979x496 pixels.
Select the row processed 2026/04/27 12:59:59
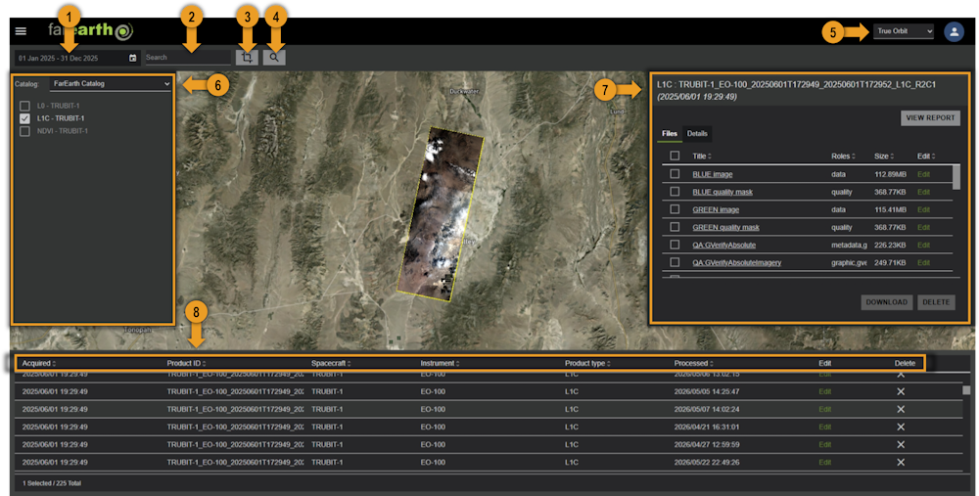487,445
